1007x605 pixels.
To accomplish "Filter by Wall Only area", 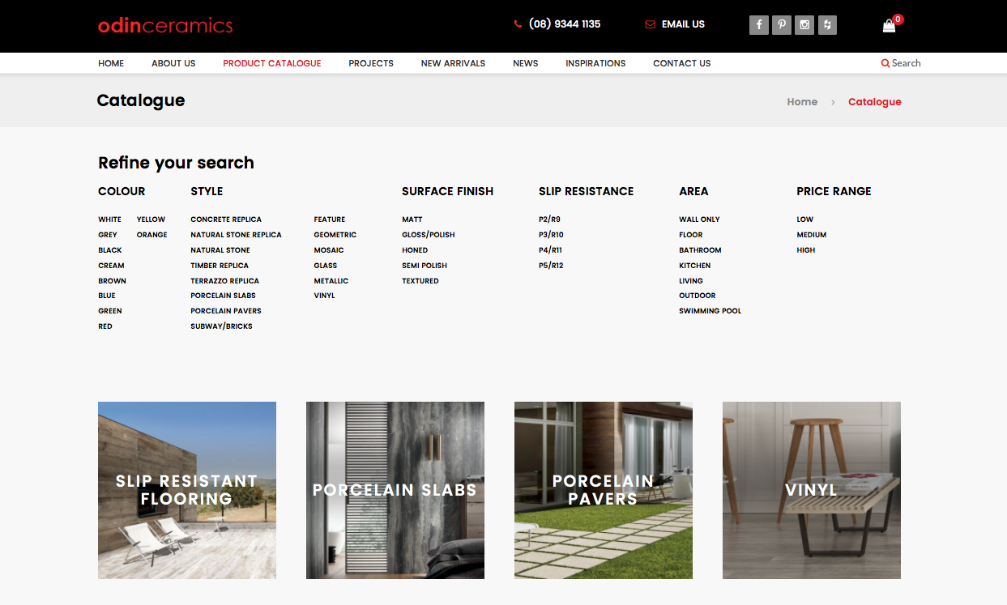I will [x=700, y=219].
